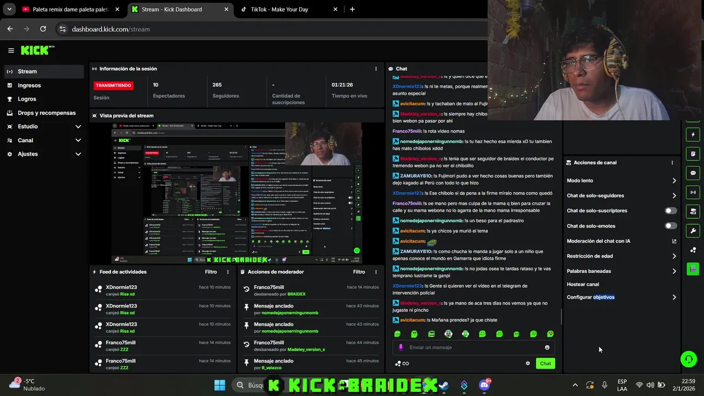Open Modo lento options arrow
This screenshot has width=704, height=396.
[x=674, y=180]
